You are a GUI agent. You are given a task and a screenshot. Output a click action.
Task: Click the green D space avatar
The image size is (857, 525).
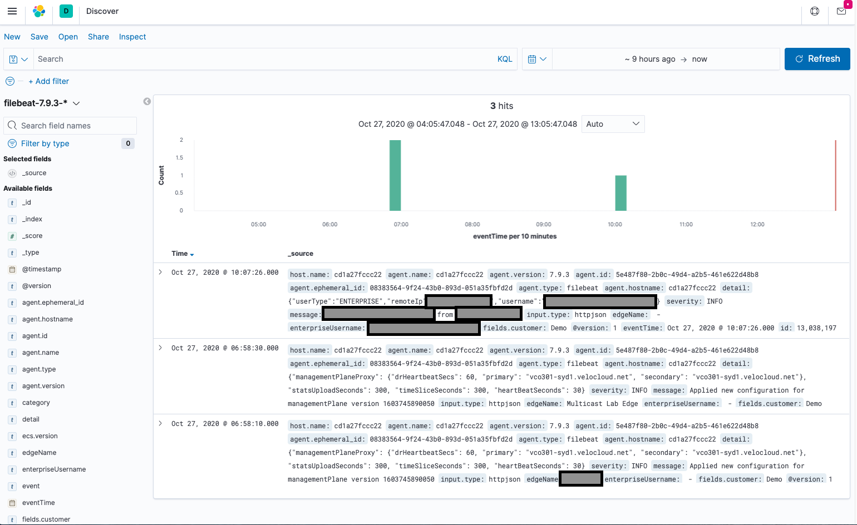tap(66, 11)
